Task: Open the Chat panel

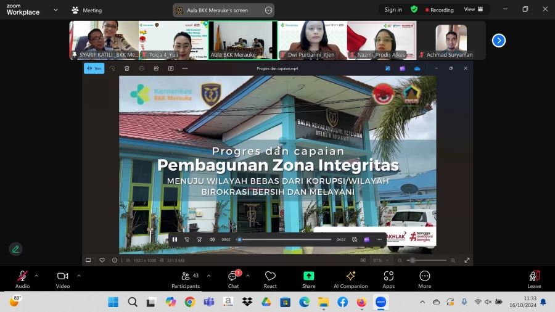Action: pyautogui.click(x=233, y=279)
